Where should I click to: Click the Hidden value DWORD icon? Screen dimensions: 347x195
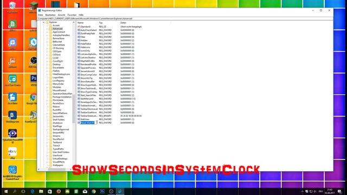79,41
